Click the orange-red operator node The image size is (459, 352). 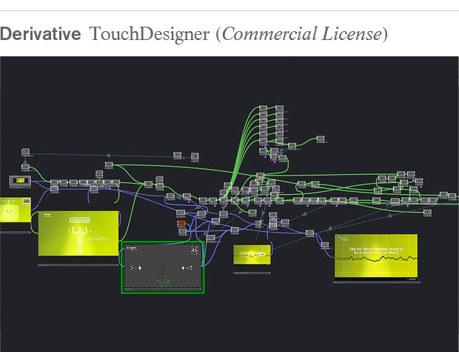pos(181,223)
